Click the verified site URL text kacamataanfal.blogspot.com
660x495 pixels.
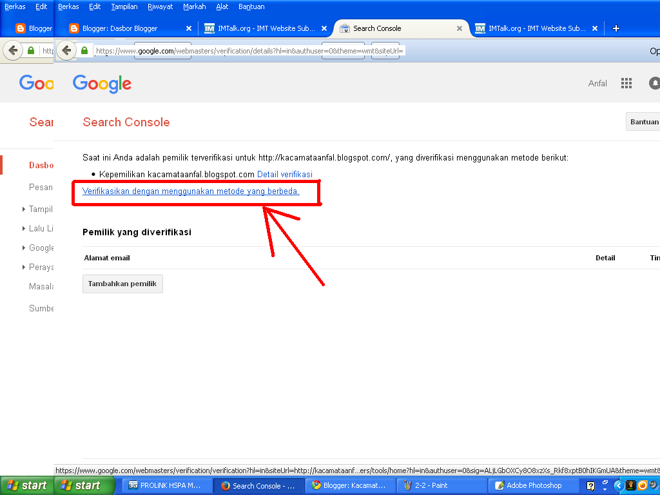click(201, 174)
